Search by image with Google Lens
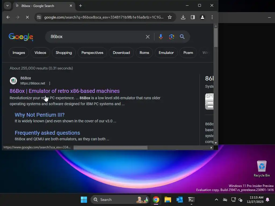 pos(172,37)
